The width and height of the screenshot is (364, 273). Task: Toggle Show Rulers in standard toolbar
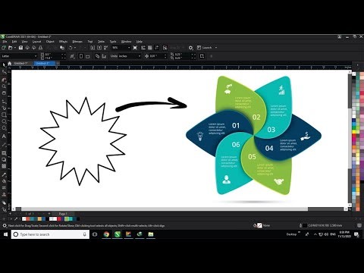point(143,48)
